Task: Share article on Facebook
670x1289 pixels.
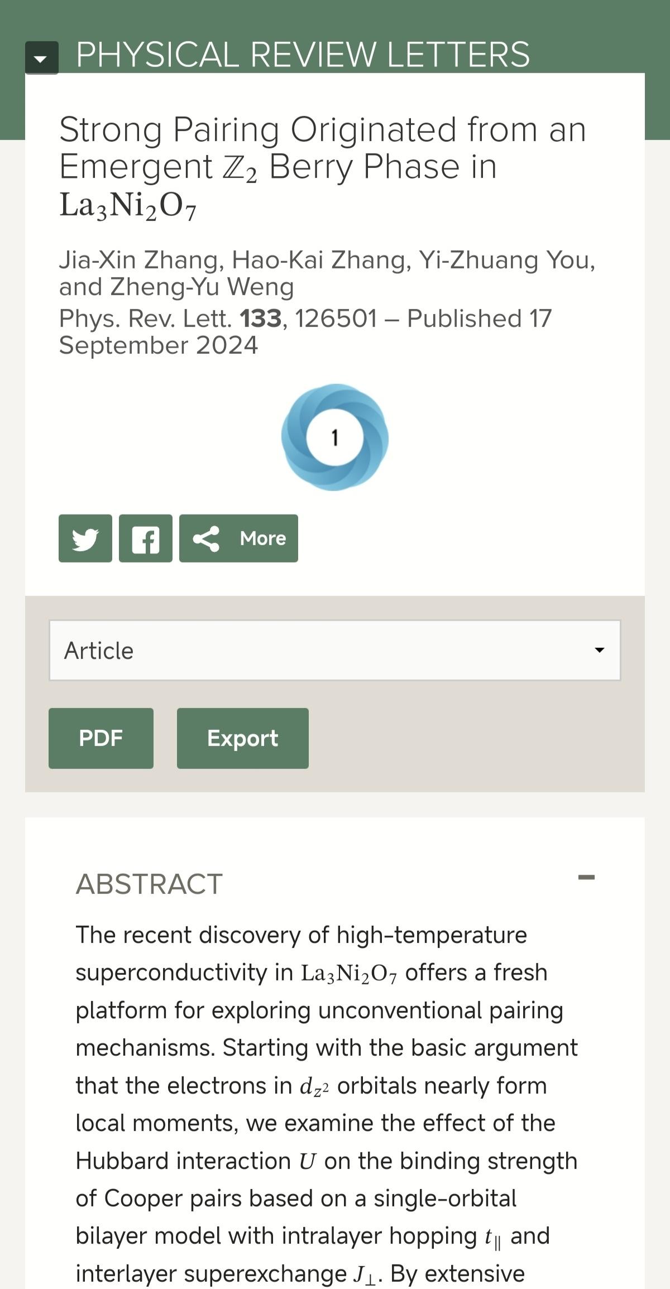Action: 146,538
